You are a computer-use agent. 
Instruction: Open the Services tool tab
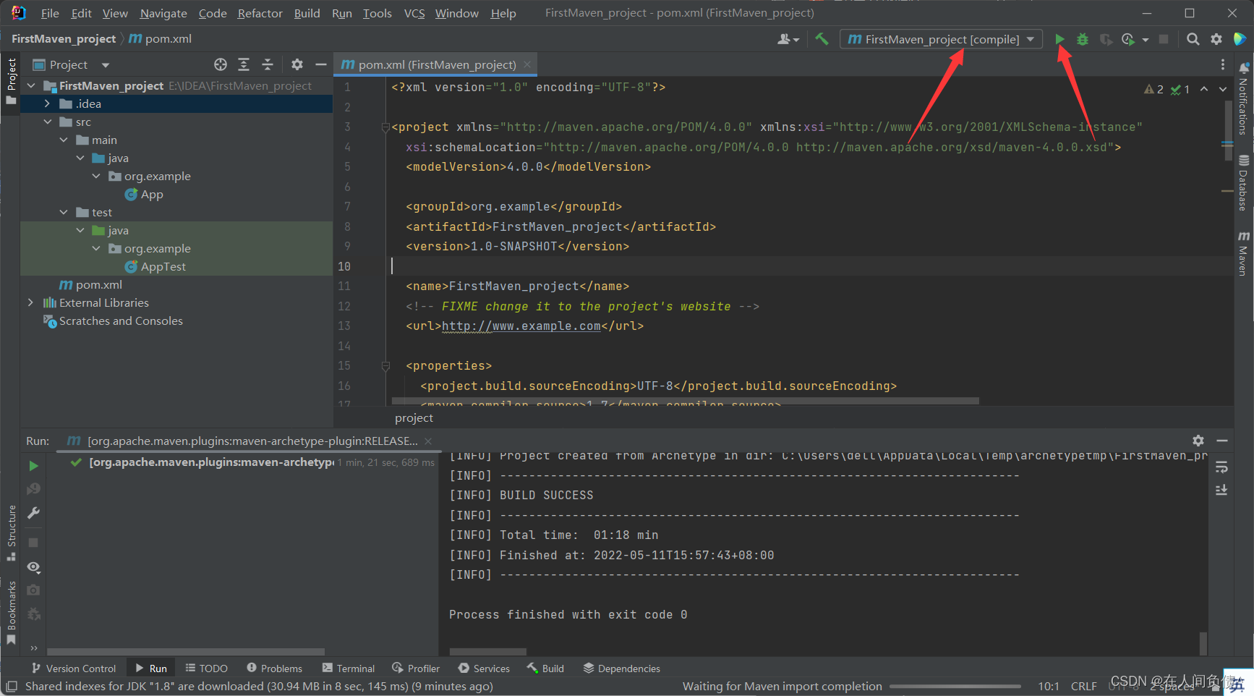[x=484, y=669]
